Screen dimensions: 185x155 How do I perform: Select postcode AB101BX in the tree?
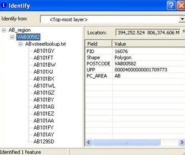tap(44, 79)
